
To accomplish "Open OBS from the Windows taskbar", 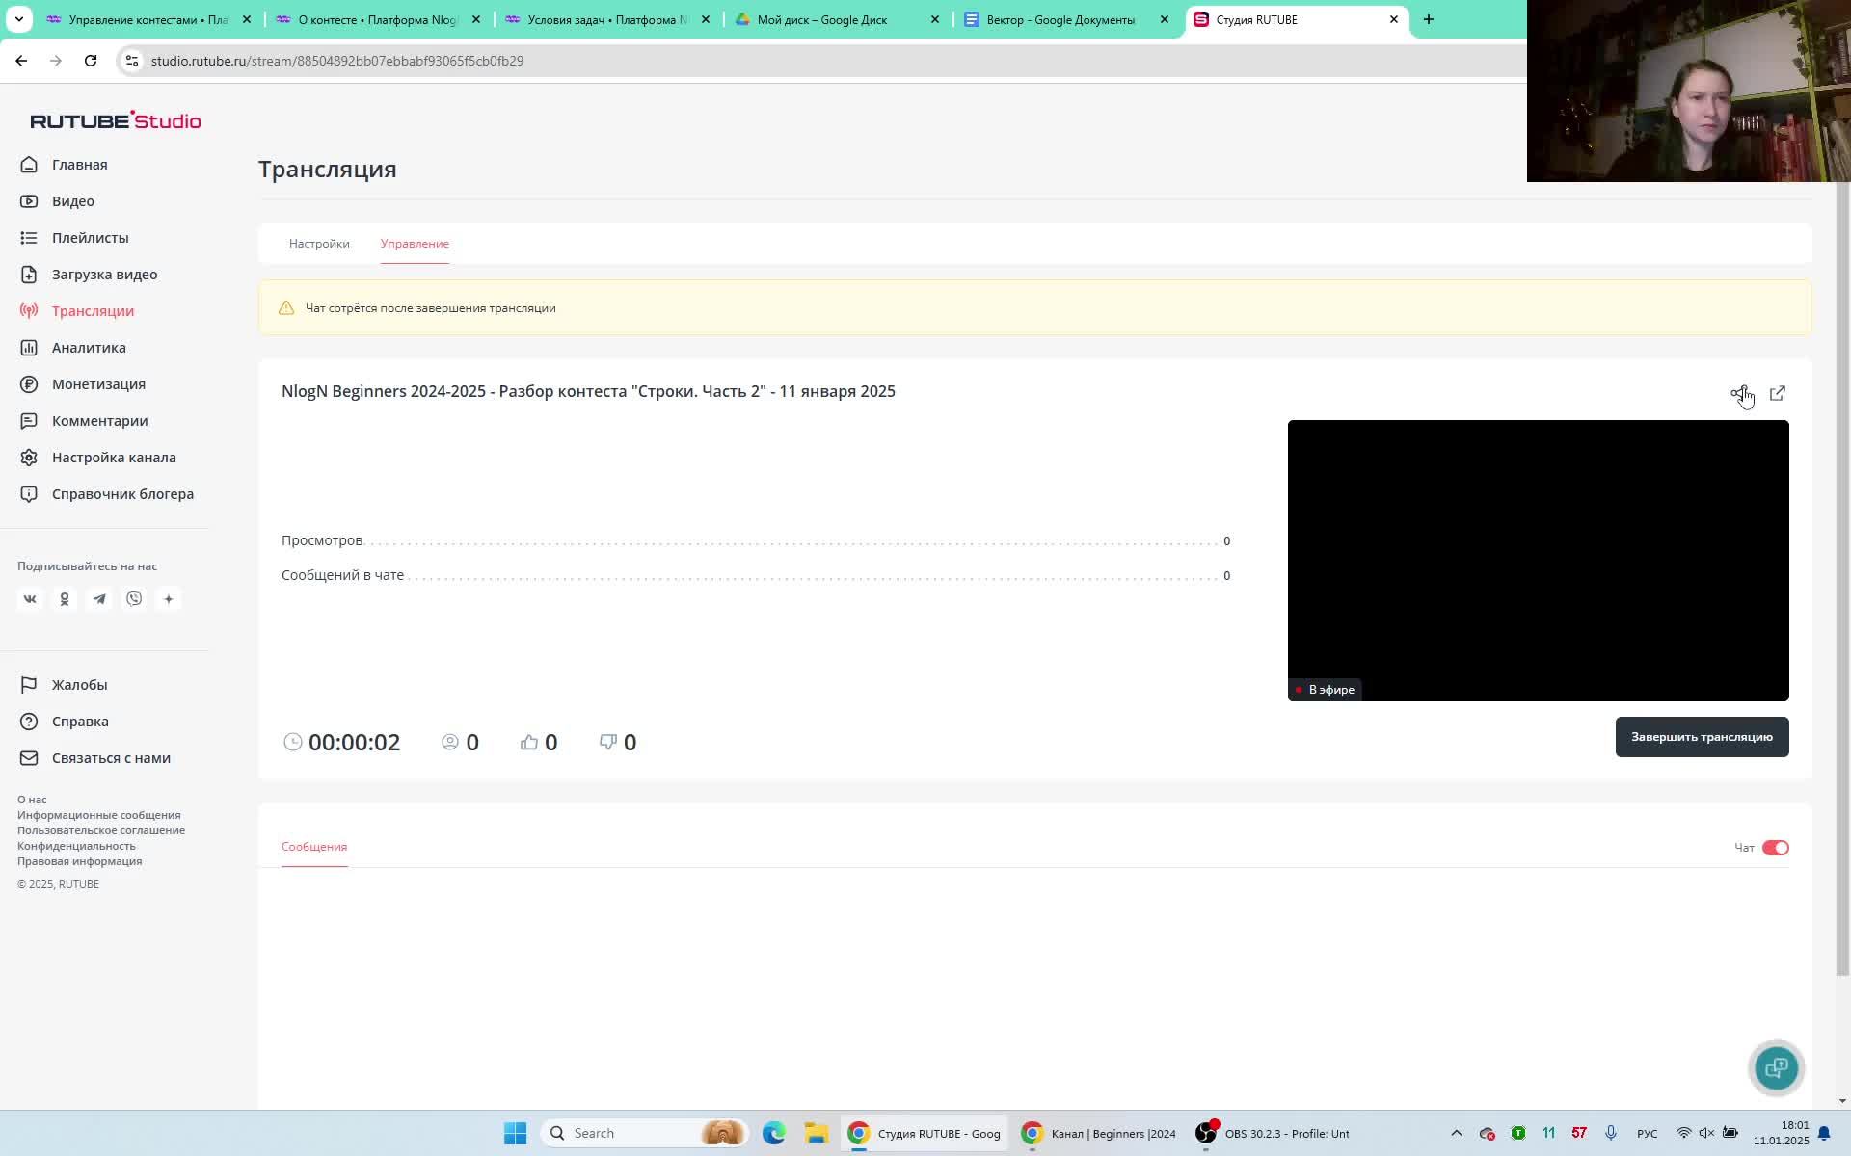I will coord(1273,1133).
